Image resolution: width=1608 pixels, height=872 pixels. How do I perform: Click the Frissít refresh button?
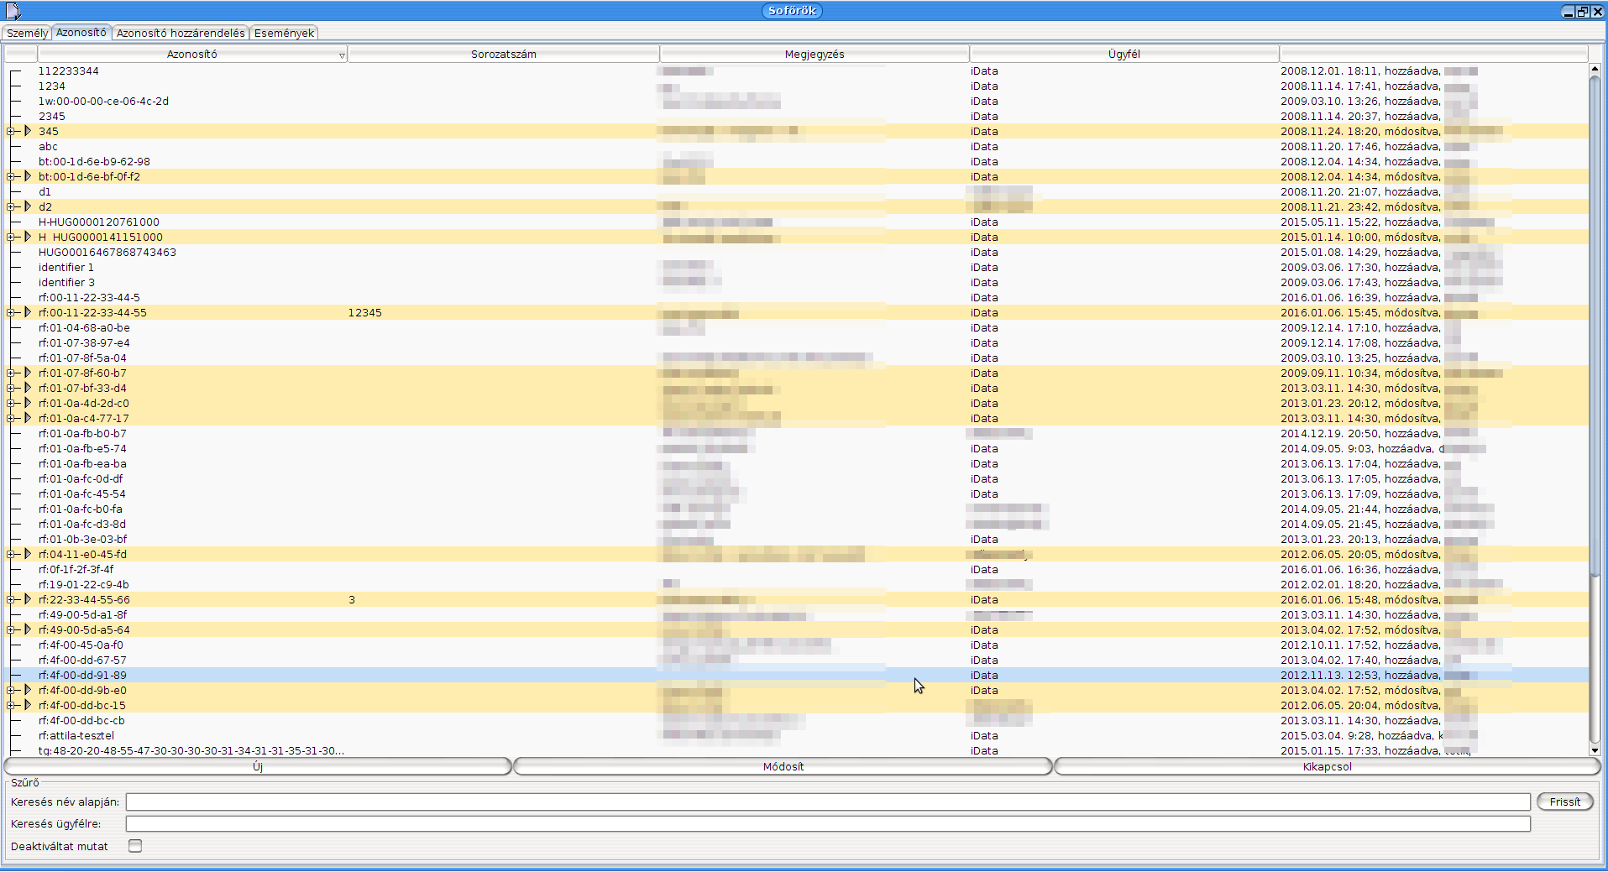[1564, 802]
